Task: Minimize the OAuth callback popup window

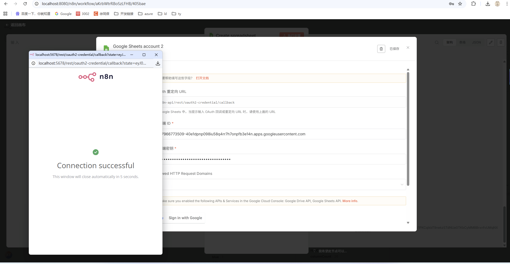Action: tap(132, 55)
